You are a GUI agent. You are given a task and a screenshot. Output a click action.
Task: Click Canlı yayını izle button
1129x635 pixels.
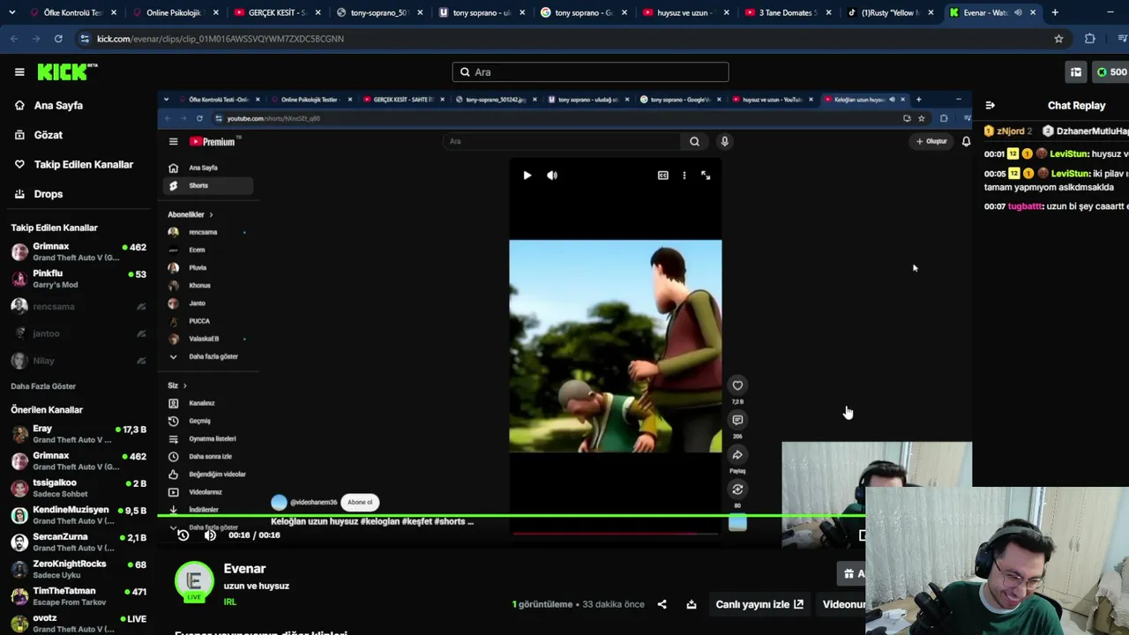(x=759, y=604)
